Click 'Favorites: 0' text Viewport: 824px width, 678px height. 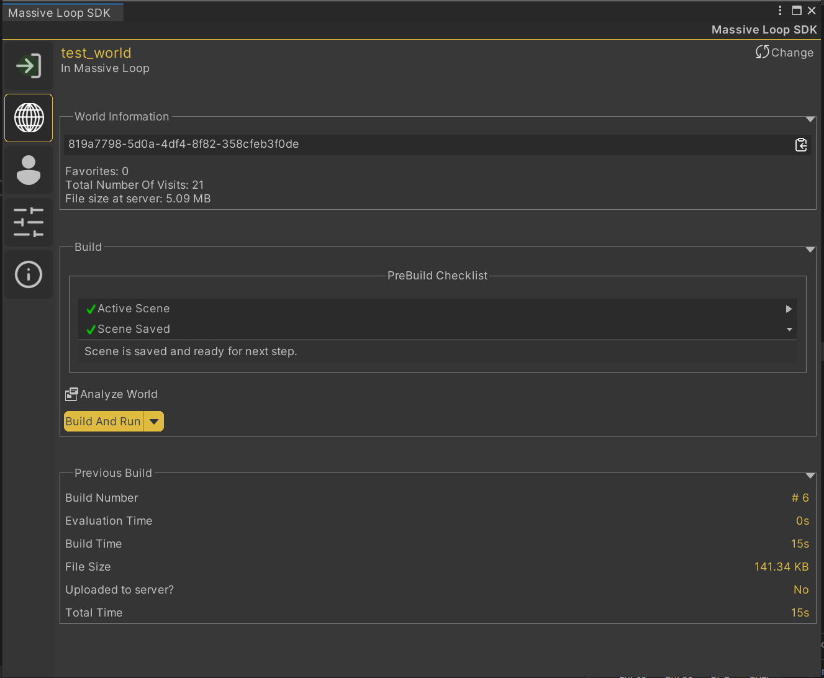pyautogui.click(x=97, y=171)
